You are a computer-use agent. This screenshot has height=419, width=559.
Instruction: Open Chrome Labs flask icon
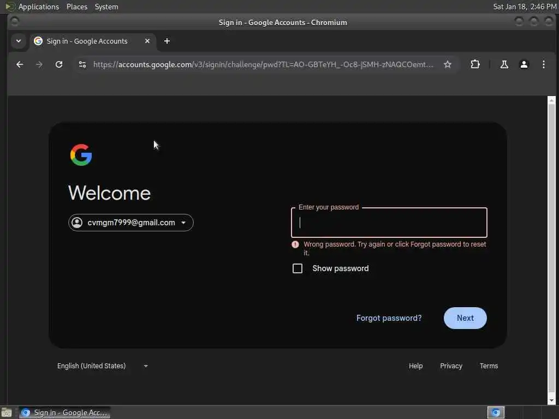click(x=504, y=64)
